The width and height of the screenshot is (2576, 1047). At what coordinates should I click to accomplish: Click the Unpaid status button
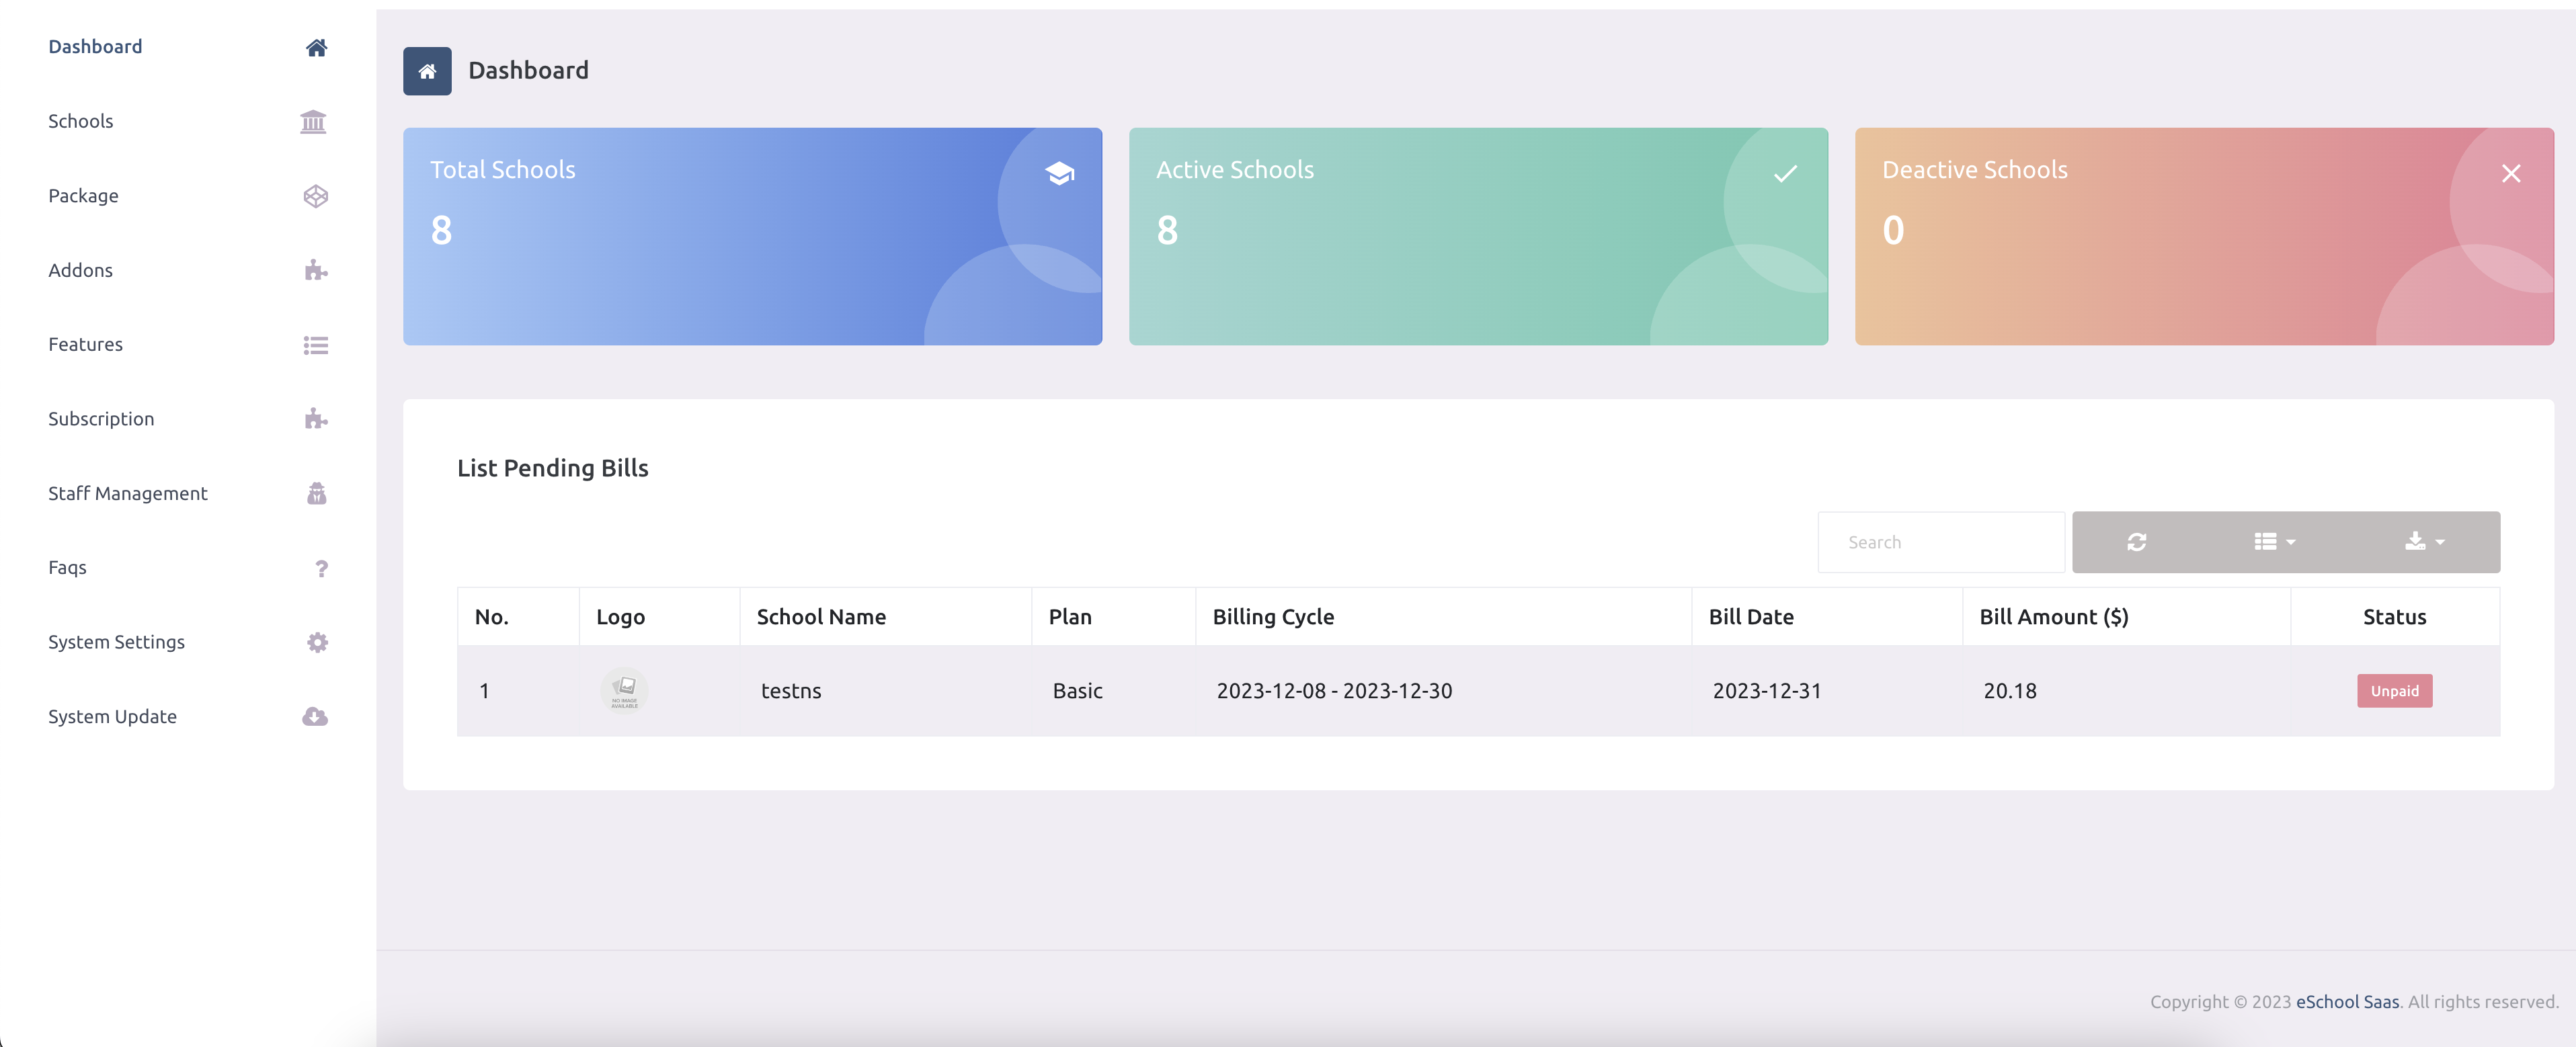(2394, 690)
